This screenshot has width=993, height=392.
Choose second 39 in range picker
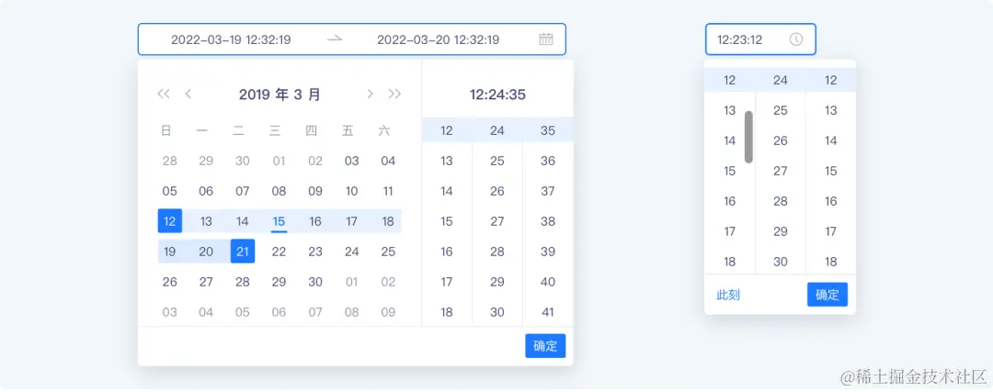coord(548,252)
